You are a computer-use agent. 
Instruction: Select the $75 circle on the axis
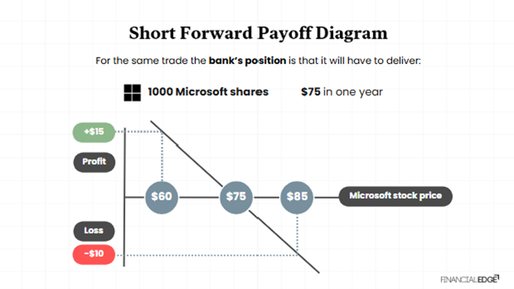236,197
